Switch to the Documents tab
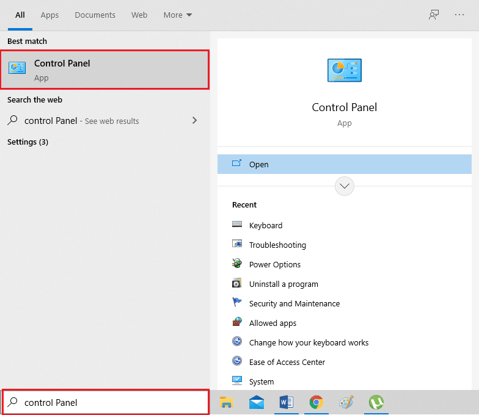 coord(95,15)
